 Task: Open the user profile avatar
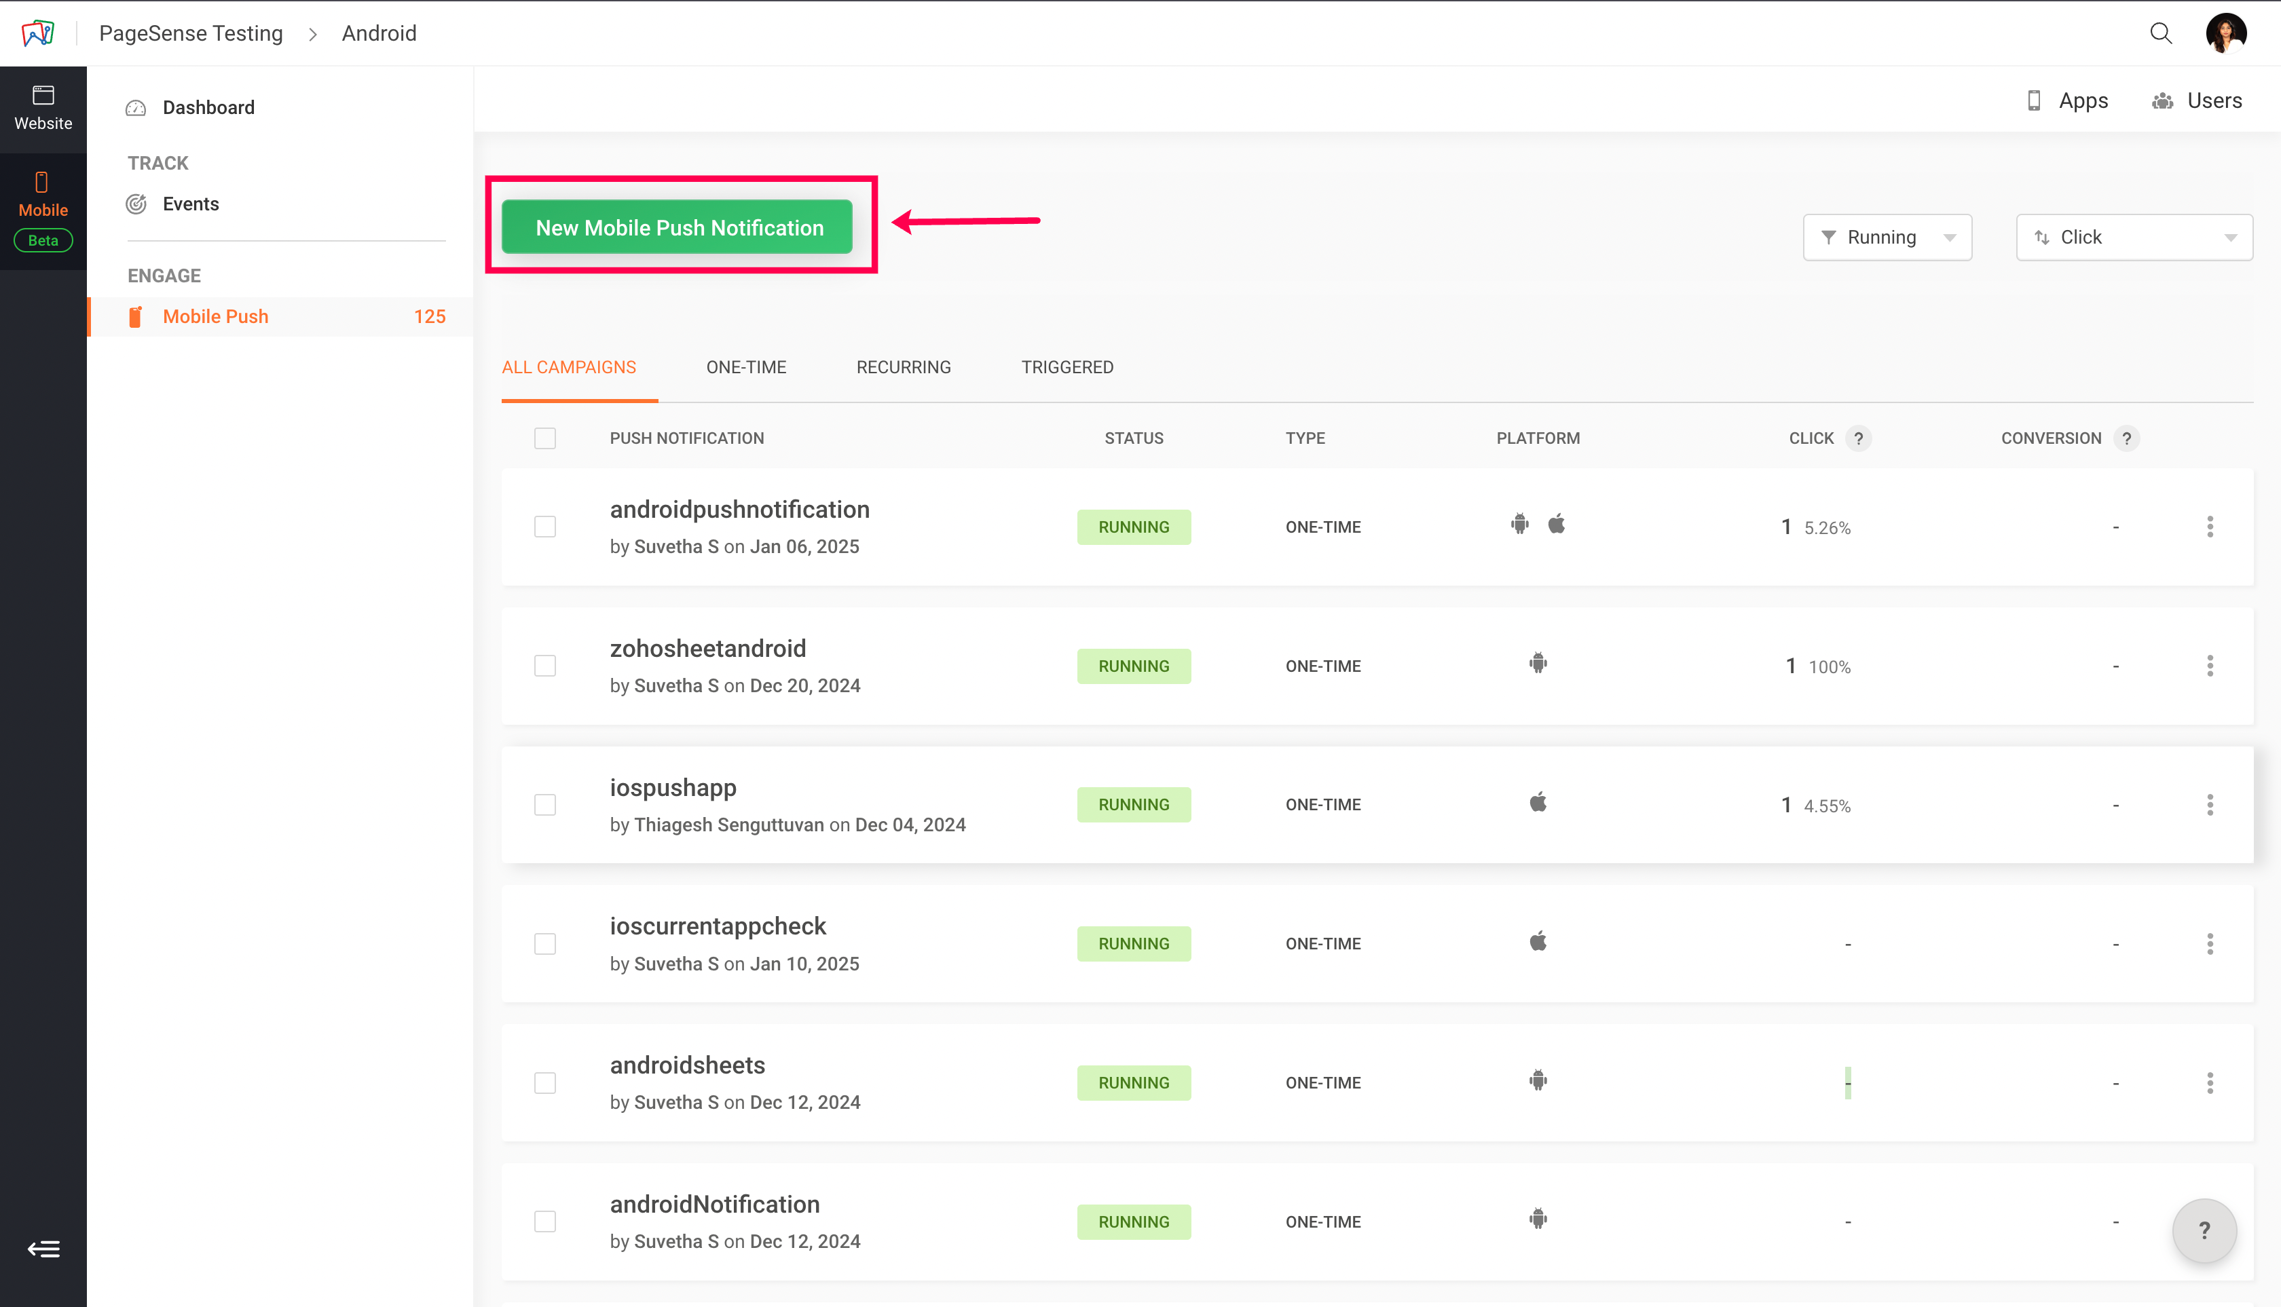[x=2225, y=33]
